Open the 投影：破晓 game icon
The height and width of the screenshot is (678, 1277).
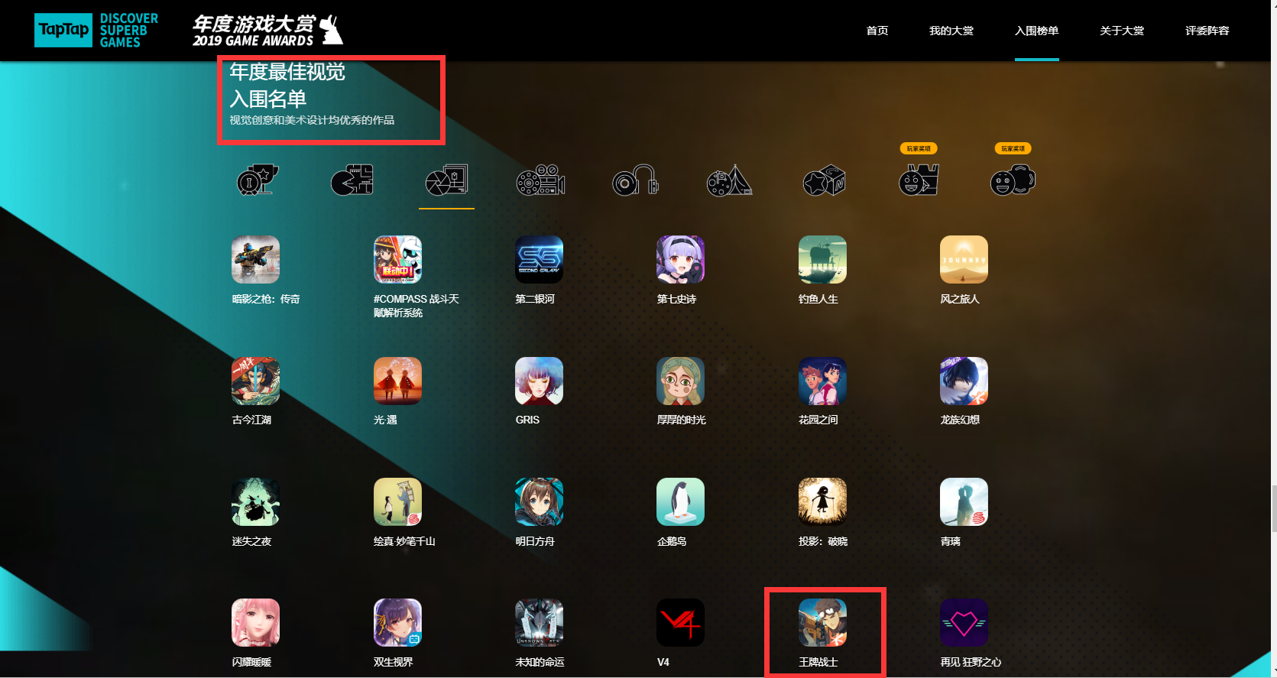[x=822, y=502]
